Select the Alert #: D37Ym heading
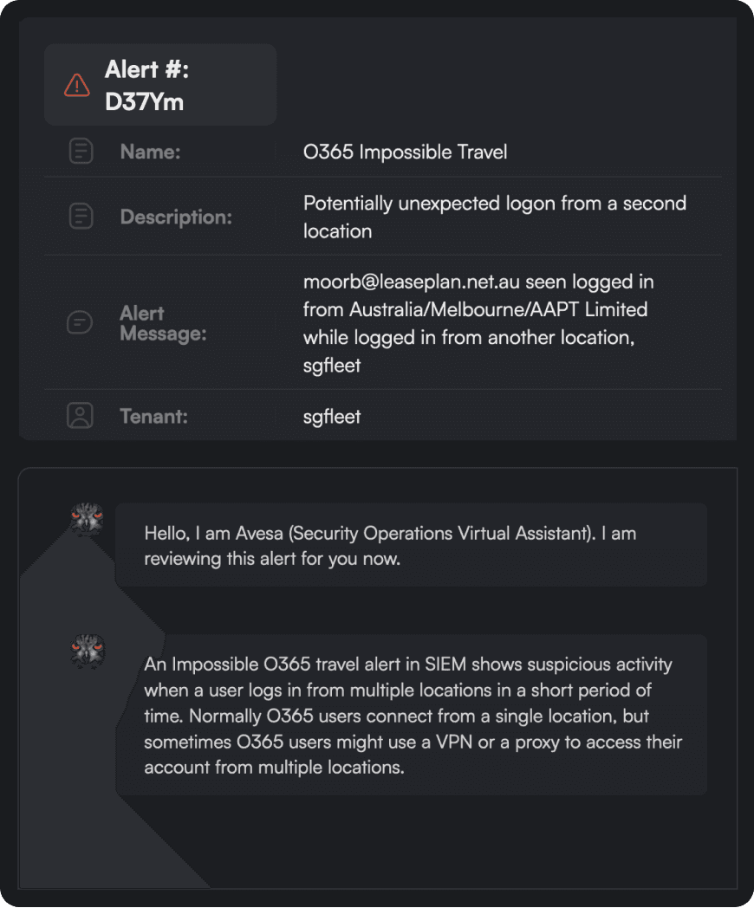This screenshot has height=908, width=754. (146, 86)
